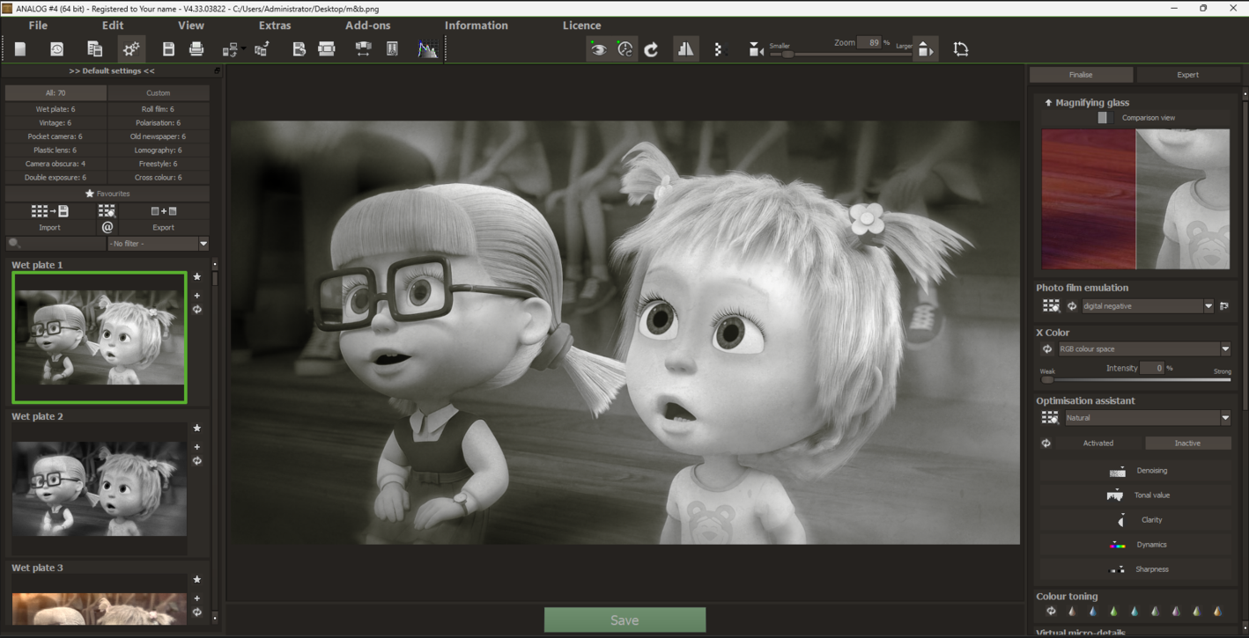The width and height of the screenshot is (1249, 638).
Task: Click the mirror comparison split icon
Action: click(685, 49)
